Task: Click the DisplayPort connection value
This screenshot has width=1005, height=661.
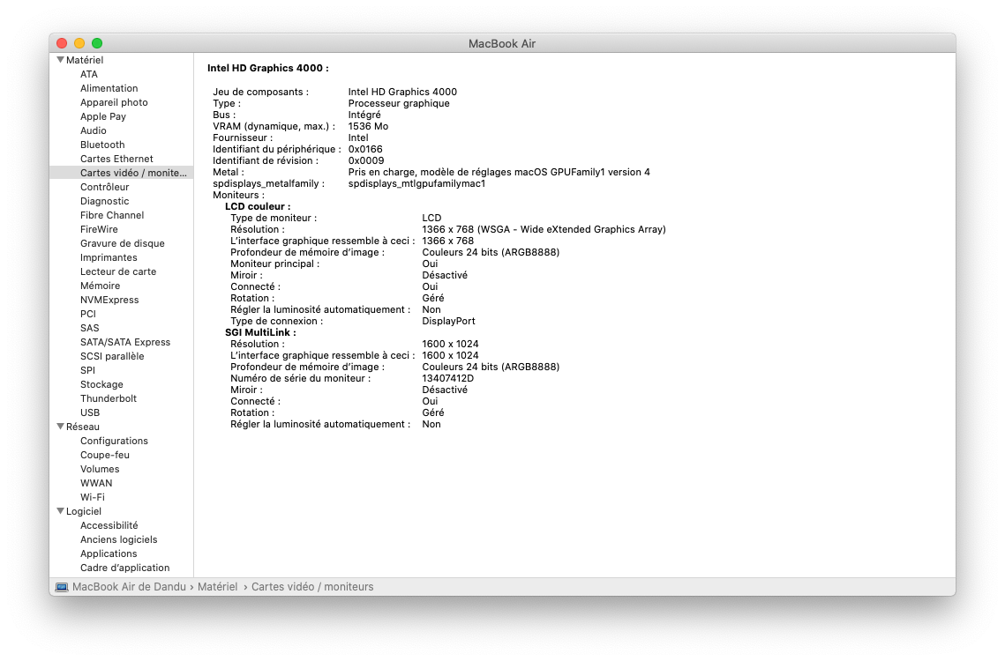Action: pyautogui.click(x=448, y=321)
